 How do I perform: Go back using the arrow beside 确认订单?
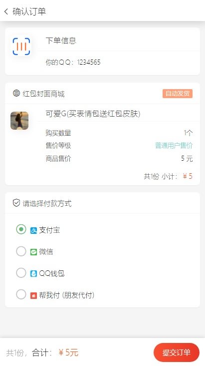[6, 11]
